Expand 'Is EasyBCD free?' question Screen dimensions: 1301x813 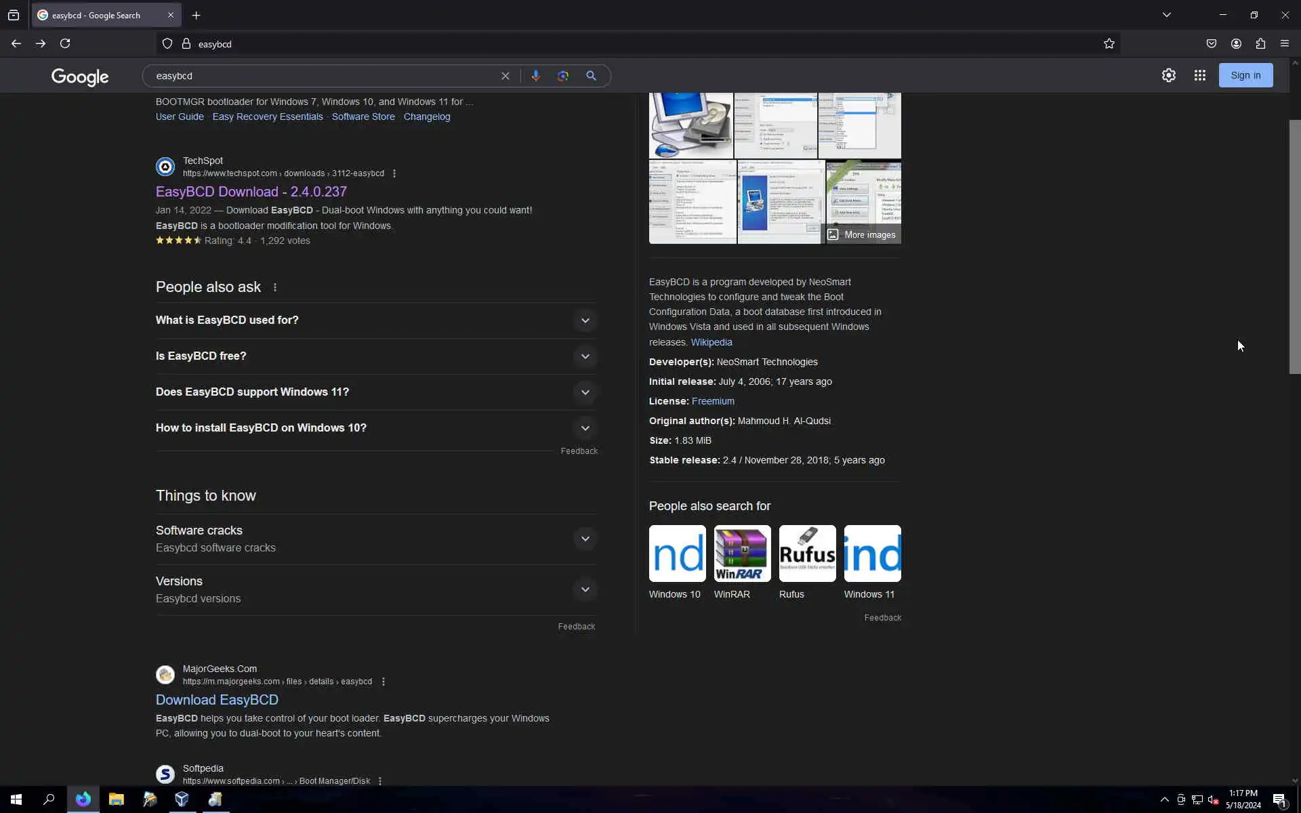pos(585,356)
